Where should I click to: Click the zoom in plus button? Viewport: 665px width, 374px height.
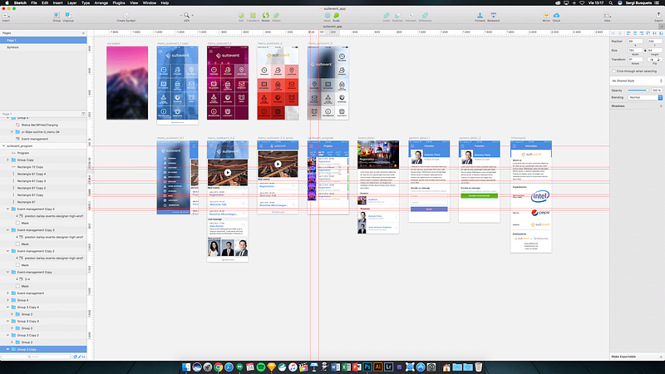193,15
